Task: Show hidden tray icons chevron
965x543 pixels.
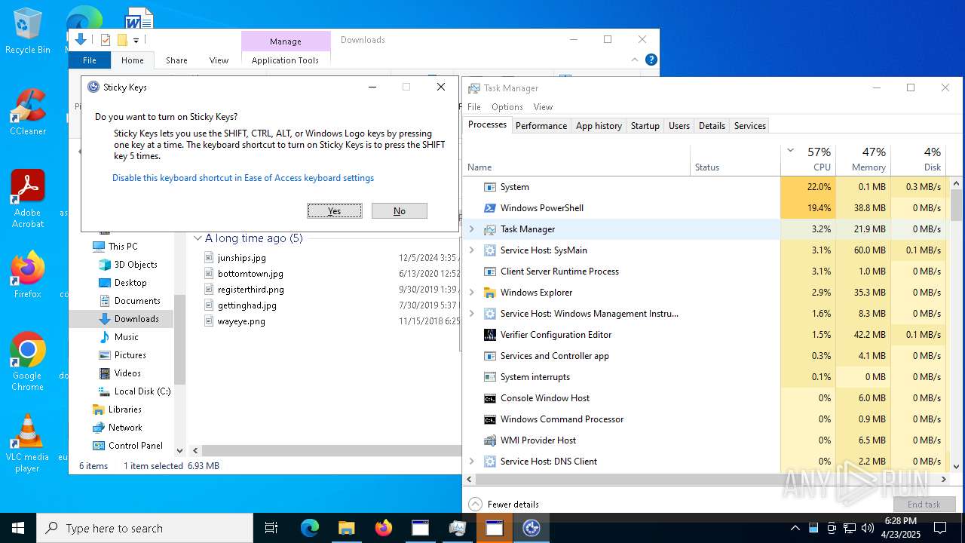Action: (x=795, y=528)
